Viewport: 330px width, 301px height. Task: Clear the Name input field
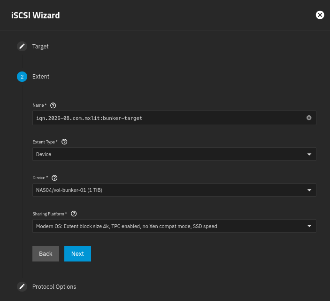(x=309, y=118)
